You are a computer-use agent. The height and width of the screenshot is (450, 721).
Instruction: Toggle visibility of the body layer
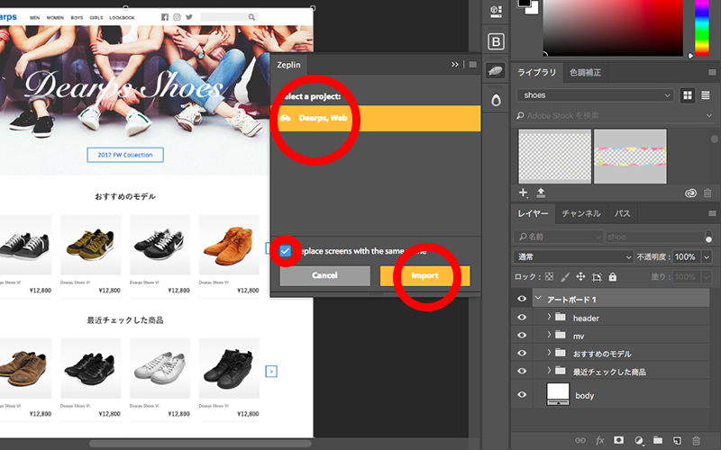(x=523, y=395)
